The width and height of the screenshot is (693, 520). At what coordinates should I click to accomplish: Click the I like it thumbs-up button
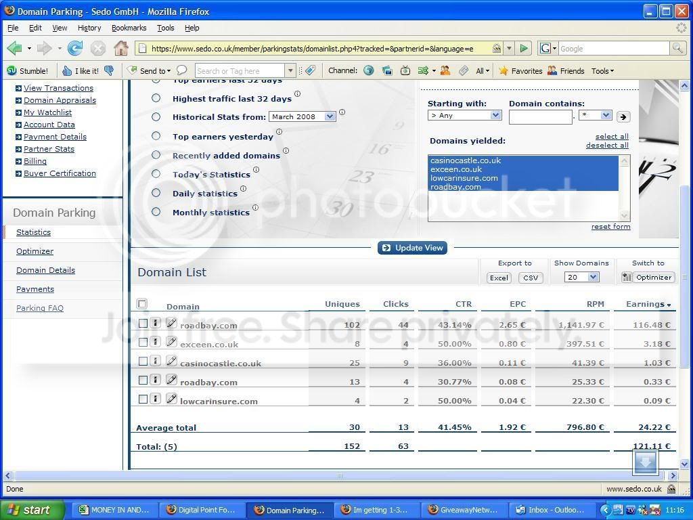click(81, 70)
